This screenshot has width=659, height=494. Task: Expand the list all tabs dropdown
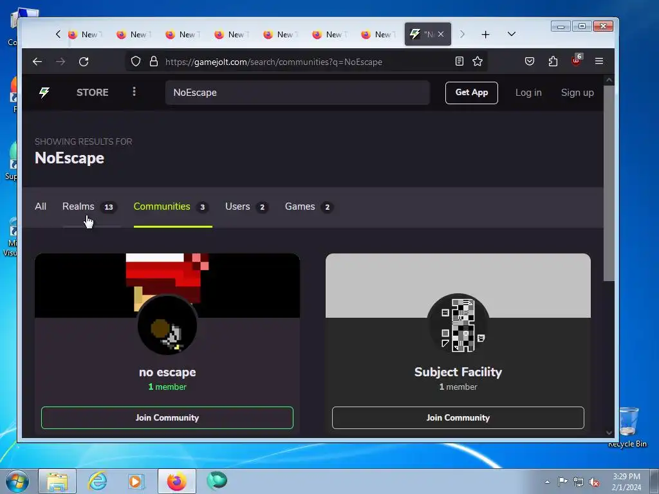click(x=512, y=34)
